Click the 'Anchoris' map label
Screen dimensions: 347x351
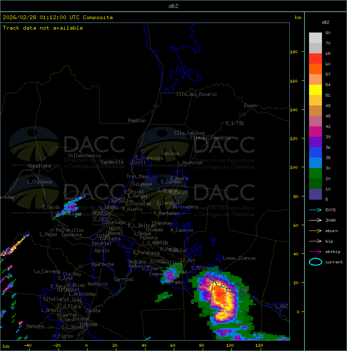(x=98, y=284)
